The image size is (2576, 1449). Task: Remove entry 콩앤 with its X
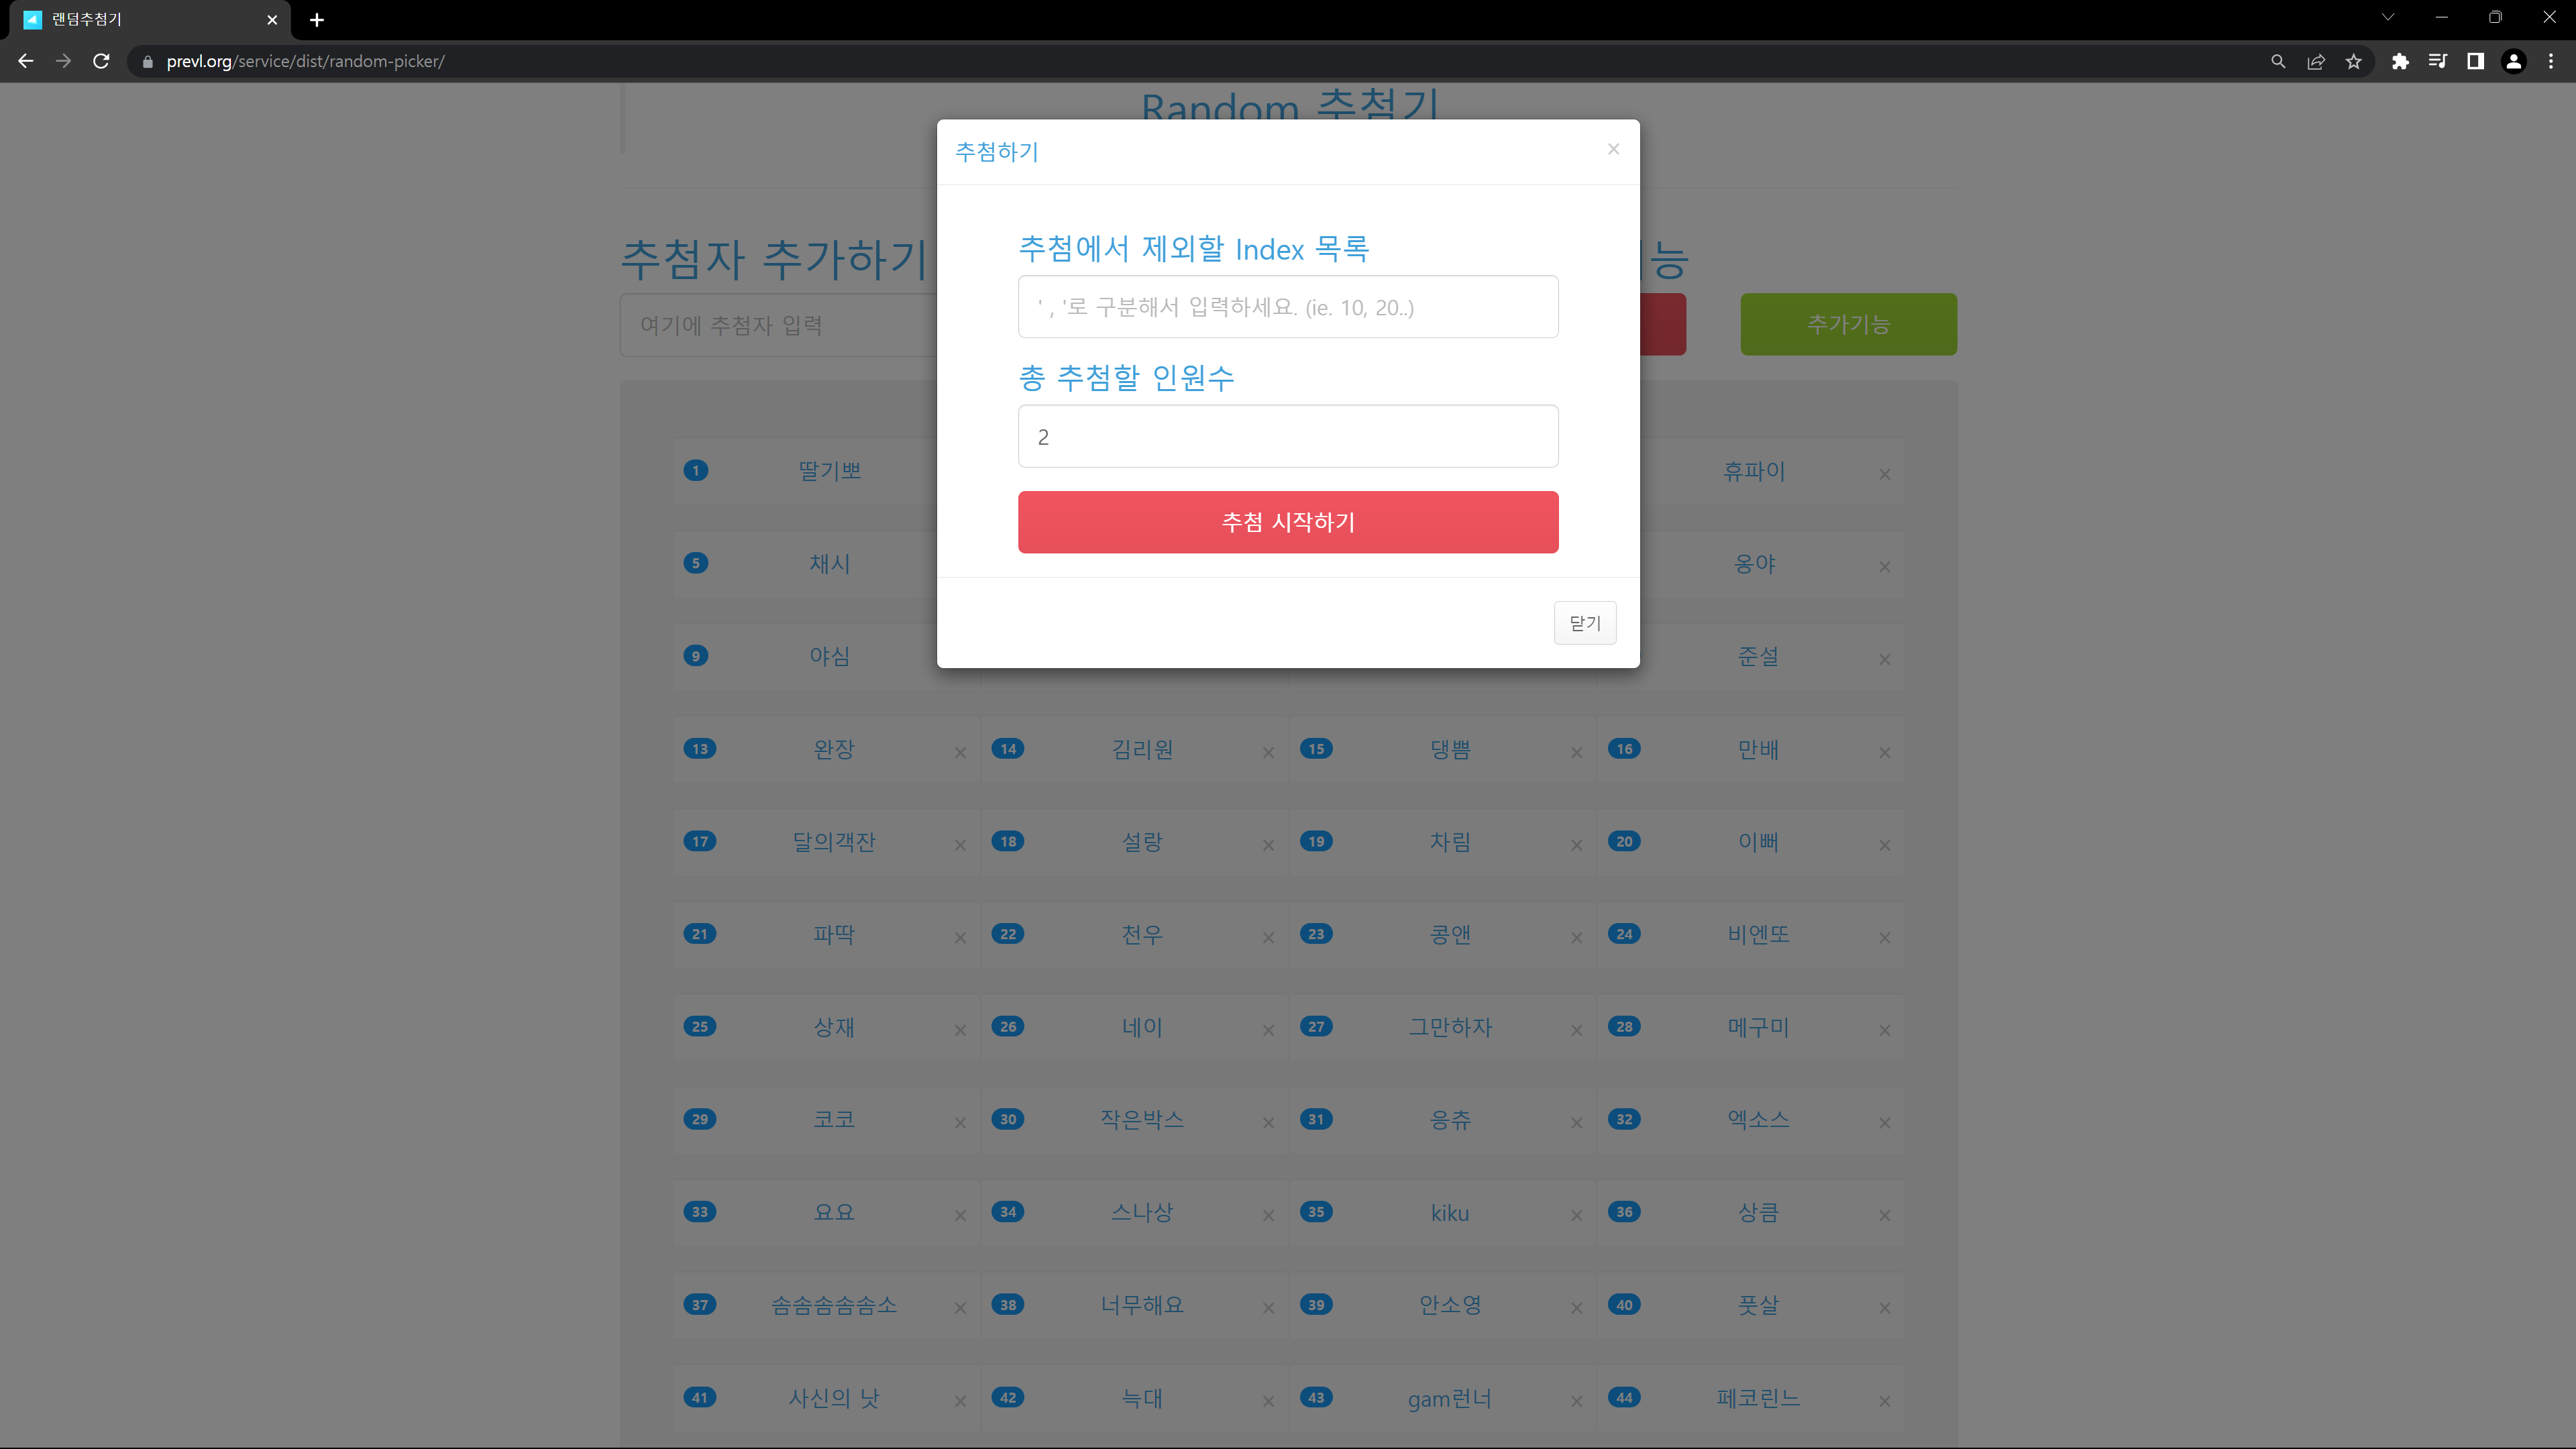[x=1576, y=937]
